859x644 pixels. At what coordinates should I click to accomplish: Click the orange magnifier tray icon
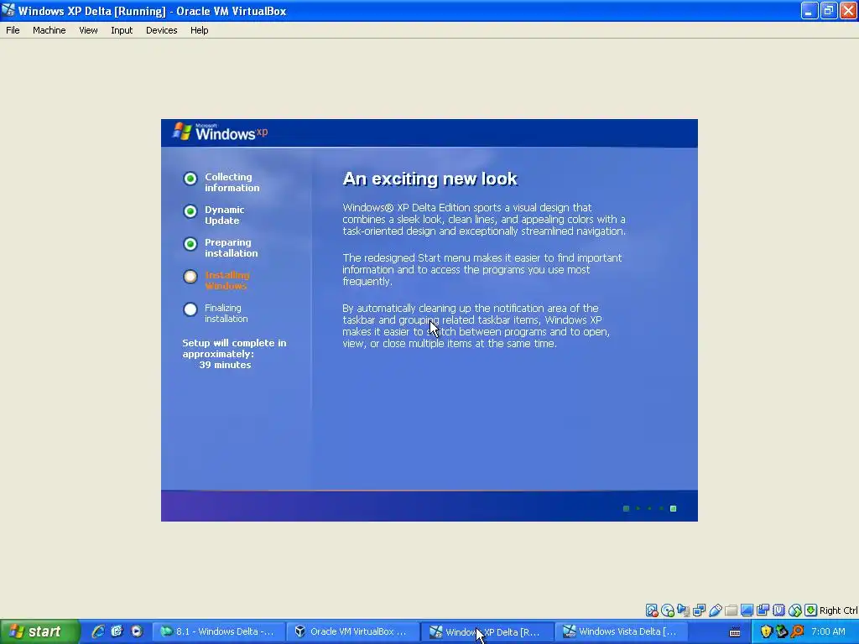click(x=797, y=631)
